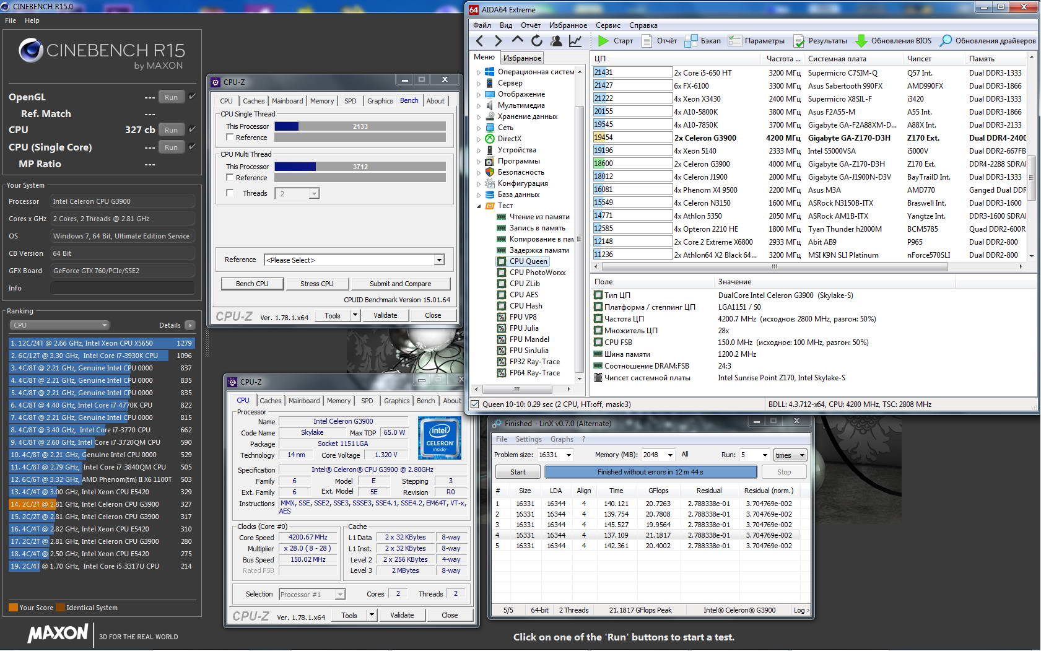Select the DirectX tree node
Image resolution: width=1041 pixels, height=651 pixels.
[x=509, y=139]
